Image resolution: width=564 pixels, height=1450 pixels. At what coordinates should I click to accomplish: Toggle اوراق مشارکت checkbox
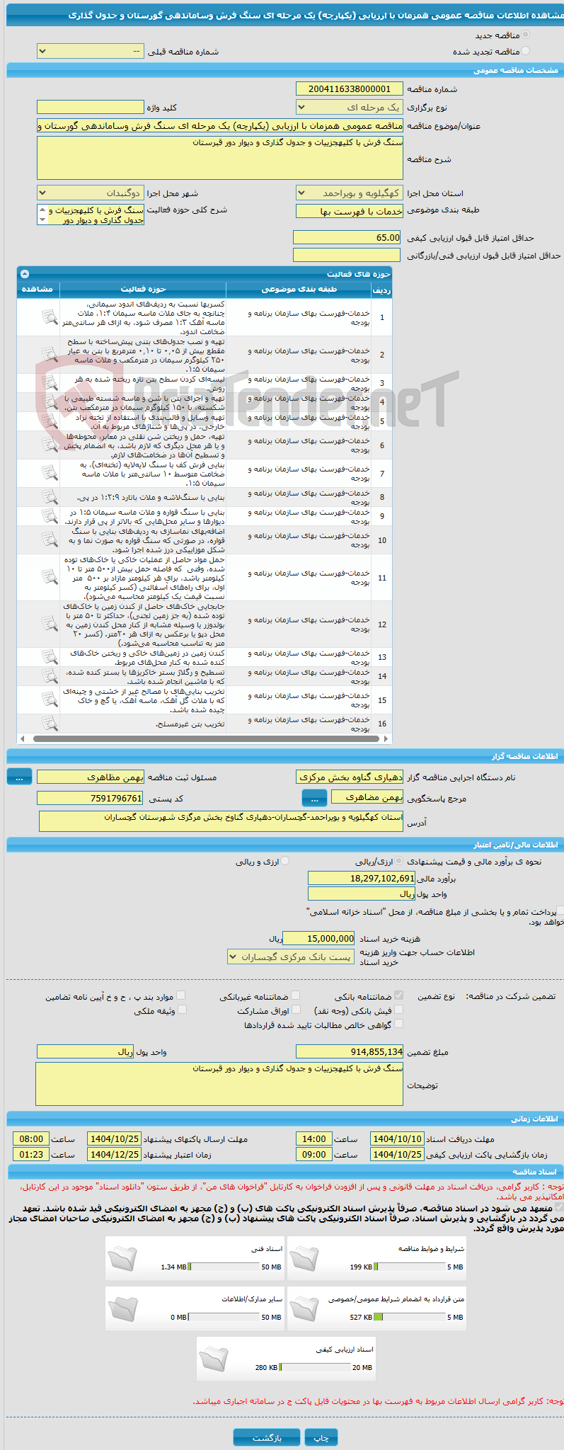[296, 1010]
